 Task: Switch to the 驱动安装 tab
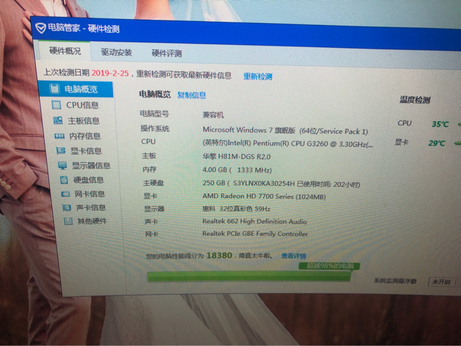click(117, 52)
